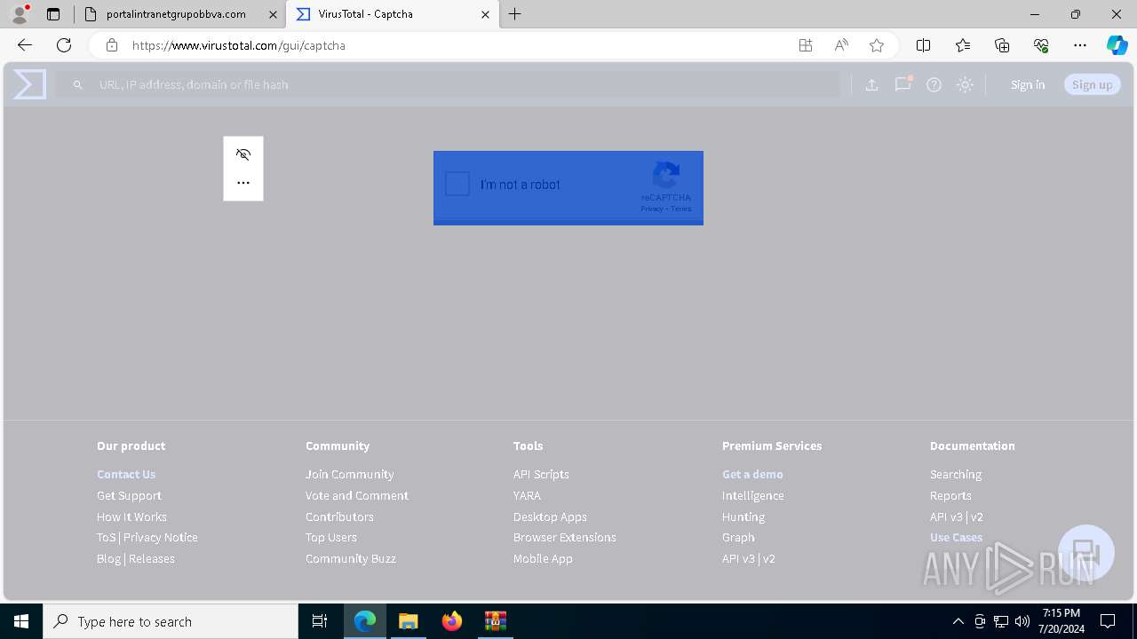The image size is (1137, 639).
Task: Open the Vote and Comment link
Action: 357,496
